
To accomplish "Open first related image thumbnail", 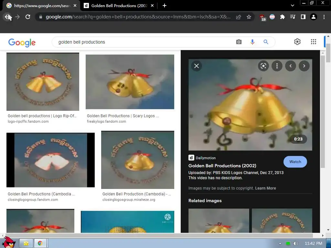I will click(219, 221).
